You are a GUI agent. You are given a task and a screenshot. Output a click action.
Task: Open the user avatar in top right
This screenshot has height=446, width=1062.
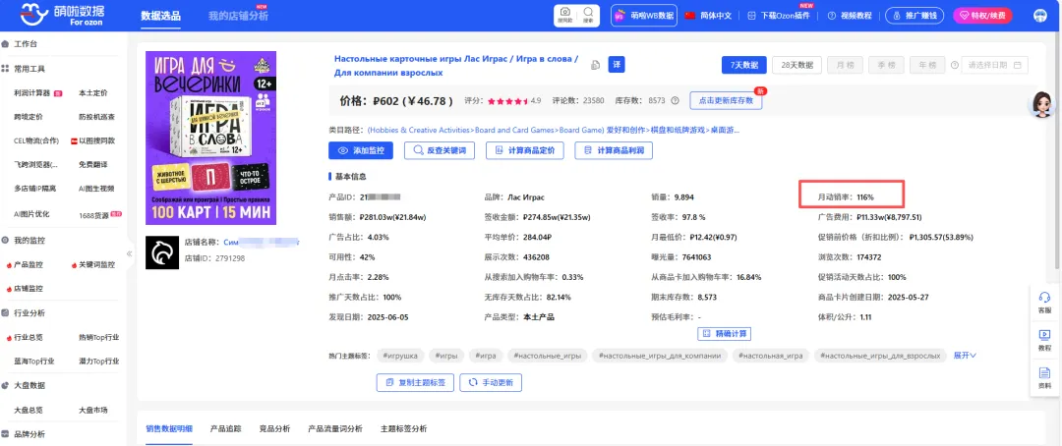[x=1039, y=16]
